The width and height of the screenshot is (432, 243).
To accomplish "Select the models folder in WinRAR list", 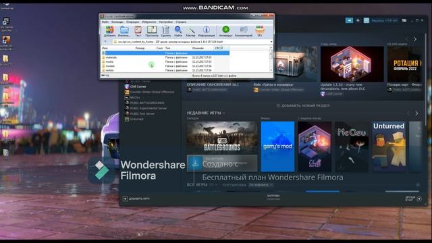I will point(110,66).
